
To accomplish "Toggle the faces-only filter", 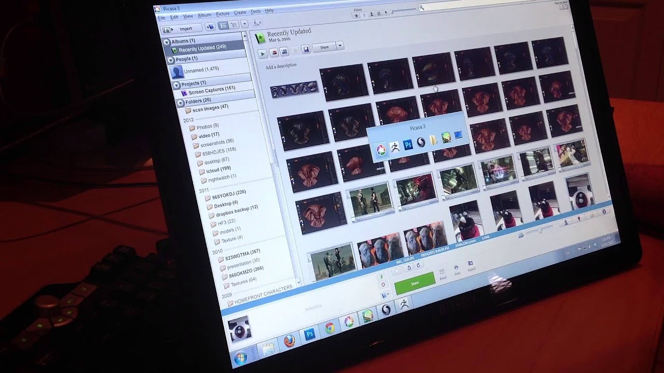I will coord(371,14).
